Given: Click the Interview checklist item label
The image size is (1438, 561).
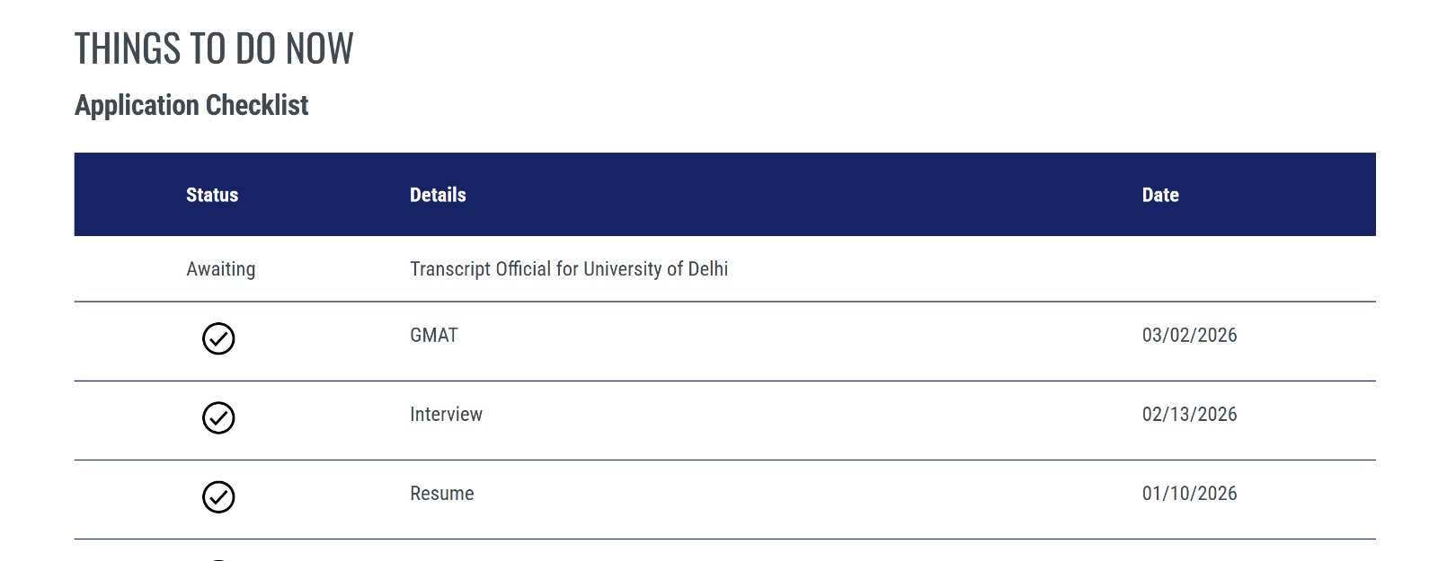Looking at the screenshot, I should (446, 415).
